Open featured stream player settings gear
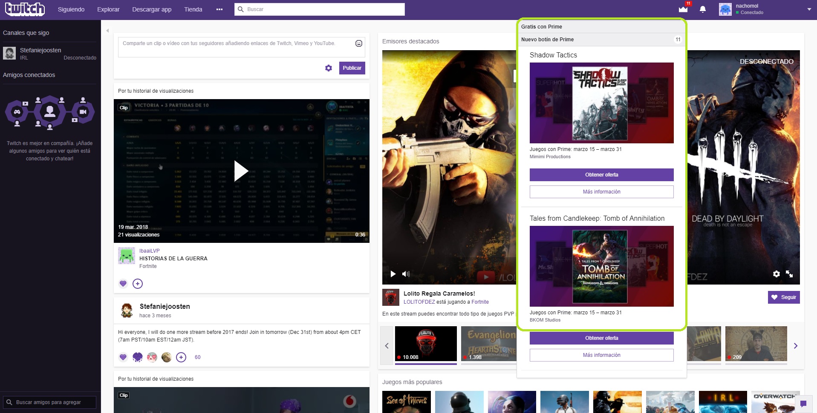Viewport: 817px width, 413px height. tap(777, 274)
